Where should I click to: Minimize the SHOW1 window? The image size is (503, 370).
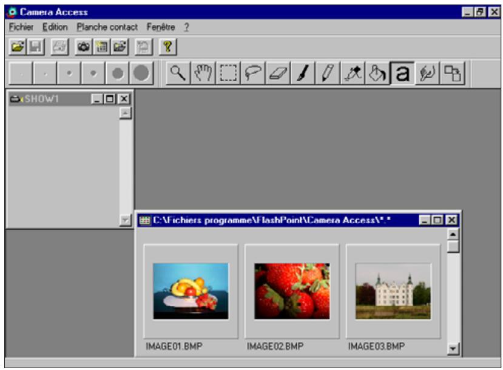coord(97,99)
